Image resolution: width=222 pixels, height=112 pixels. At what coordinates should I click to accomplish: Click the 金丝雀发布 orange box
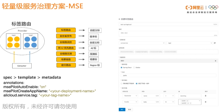(x=66, y=36)
